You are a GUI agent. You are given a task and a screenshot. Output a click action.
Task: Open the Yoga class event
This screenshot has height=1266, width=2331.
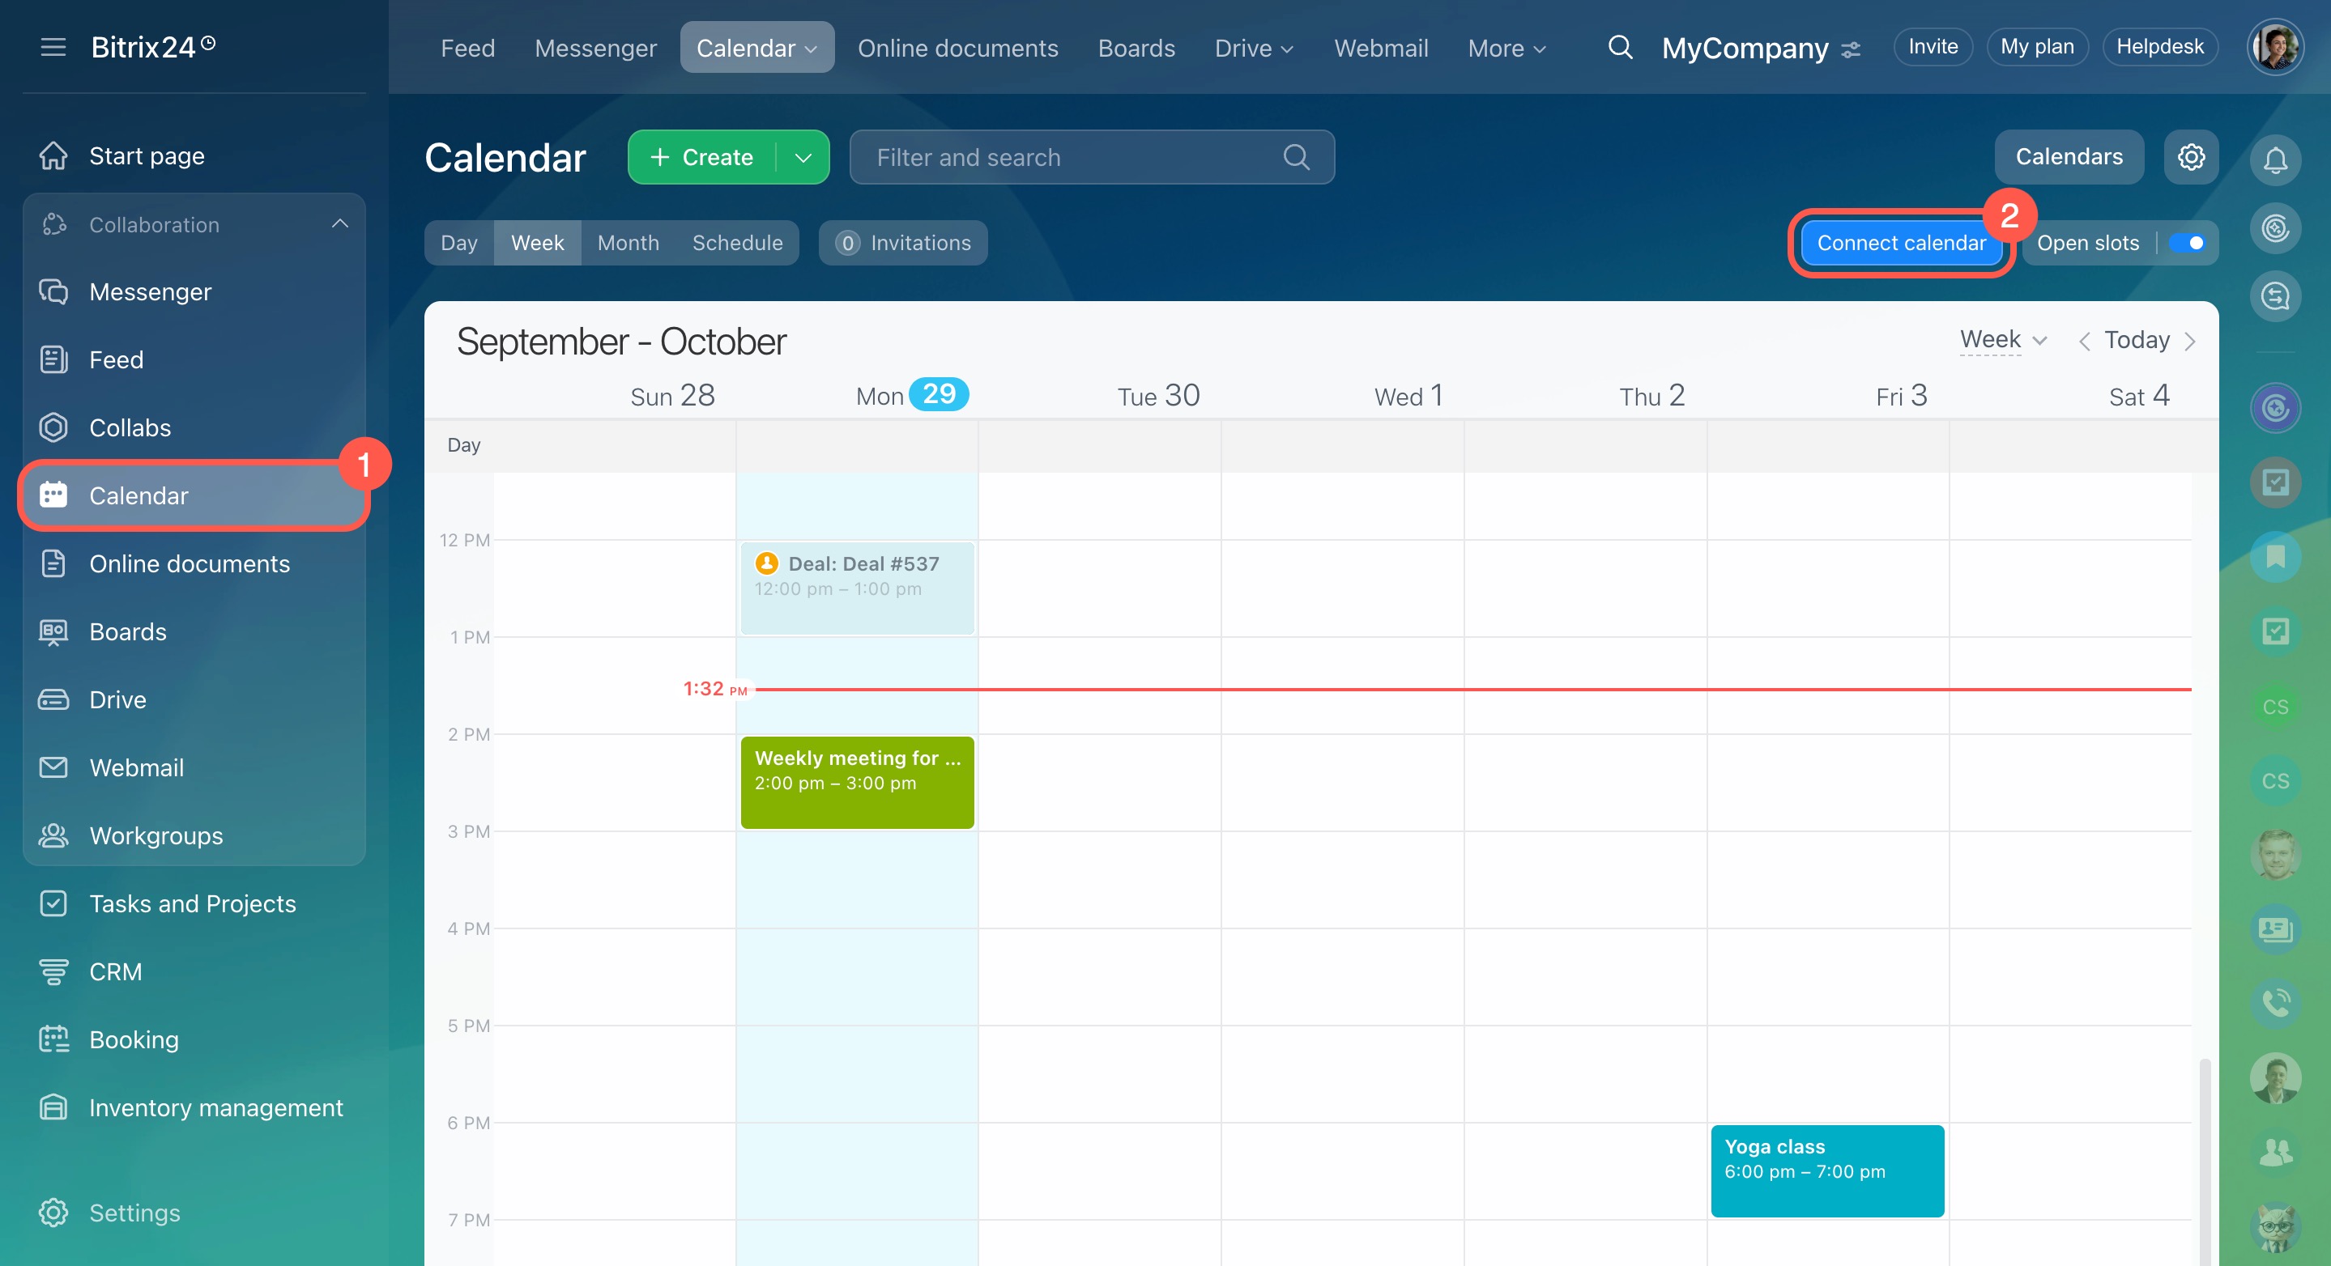(x=1826, y=1171)
